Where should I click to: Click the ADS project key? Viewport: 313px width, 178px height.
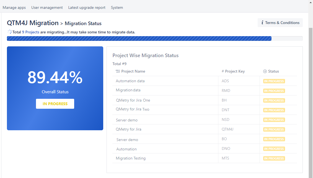tap(225, 81)
